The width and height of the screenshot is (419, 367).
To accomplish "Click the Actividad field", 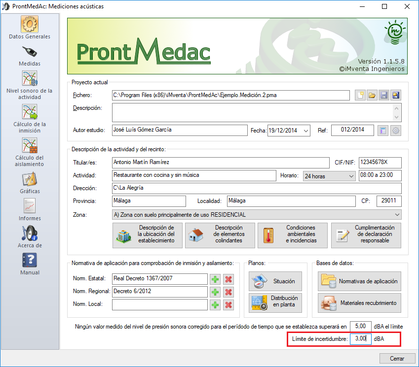I will [194, 175].
